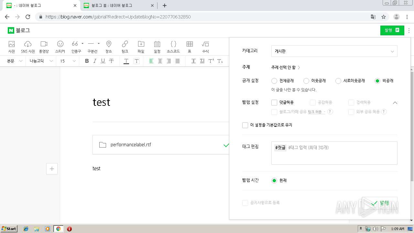The width and height of the screenshot is (414, 233).
Task: Collapse the 발행 설정 section
Action: click(x=395, y=103)
